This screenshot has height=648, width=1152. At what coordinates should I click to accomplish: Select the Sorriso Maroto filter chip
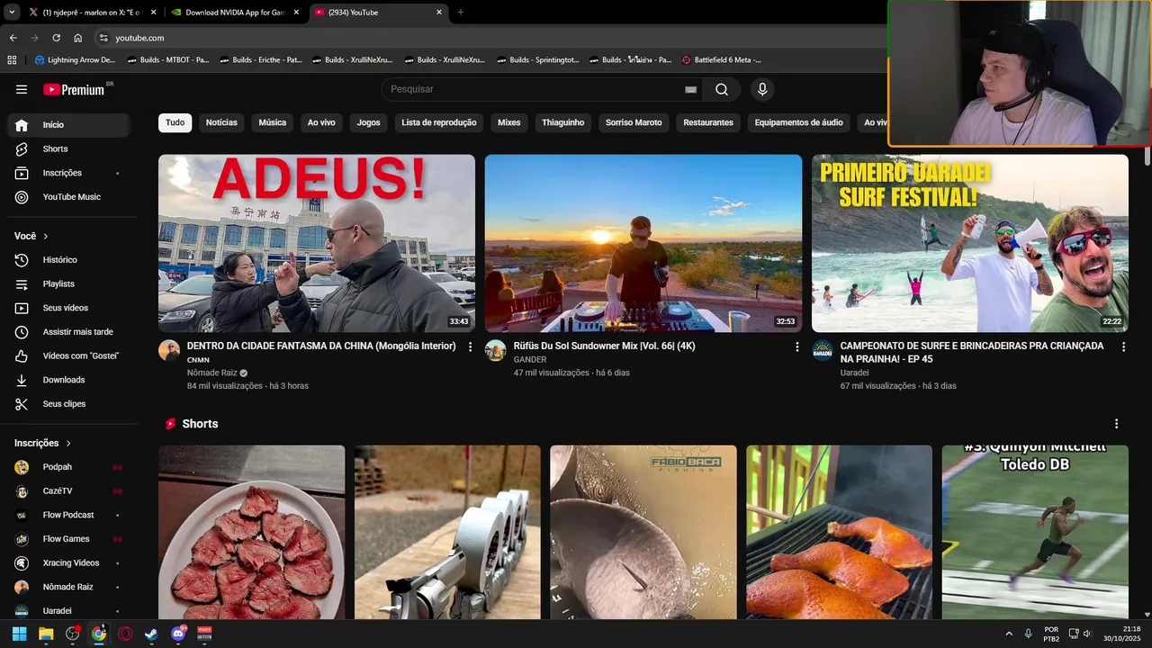coord(634,122)
